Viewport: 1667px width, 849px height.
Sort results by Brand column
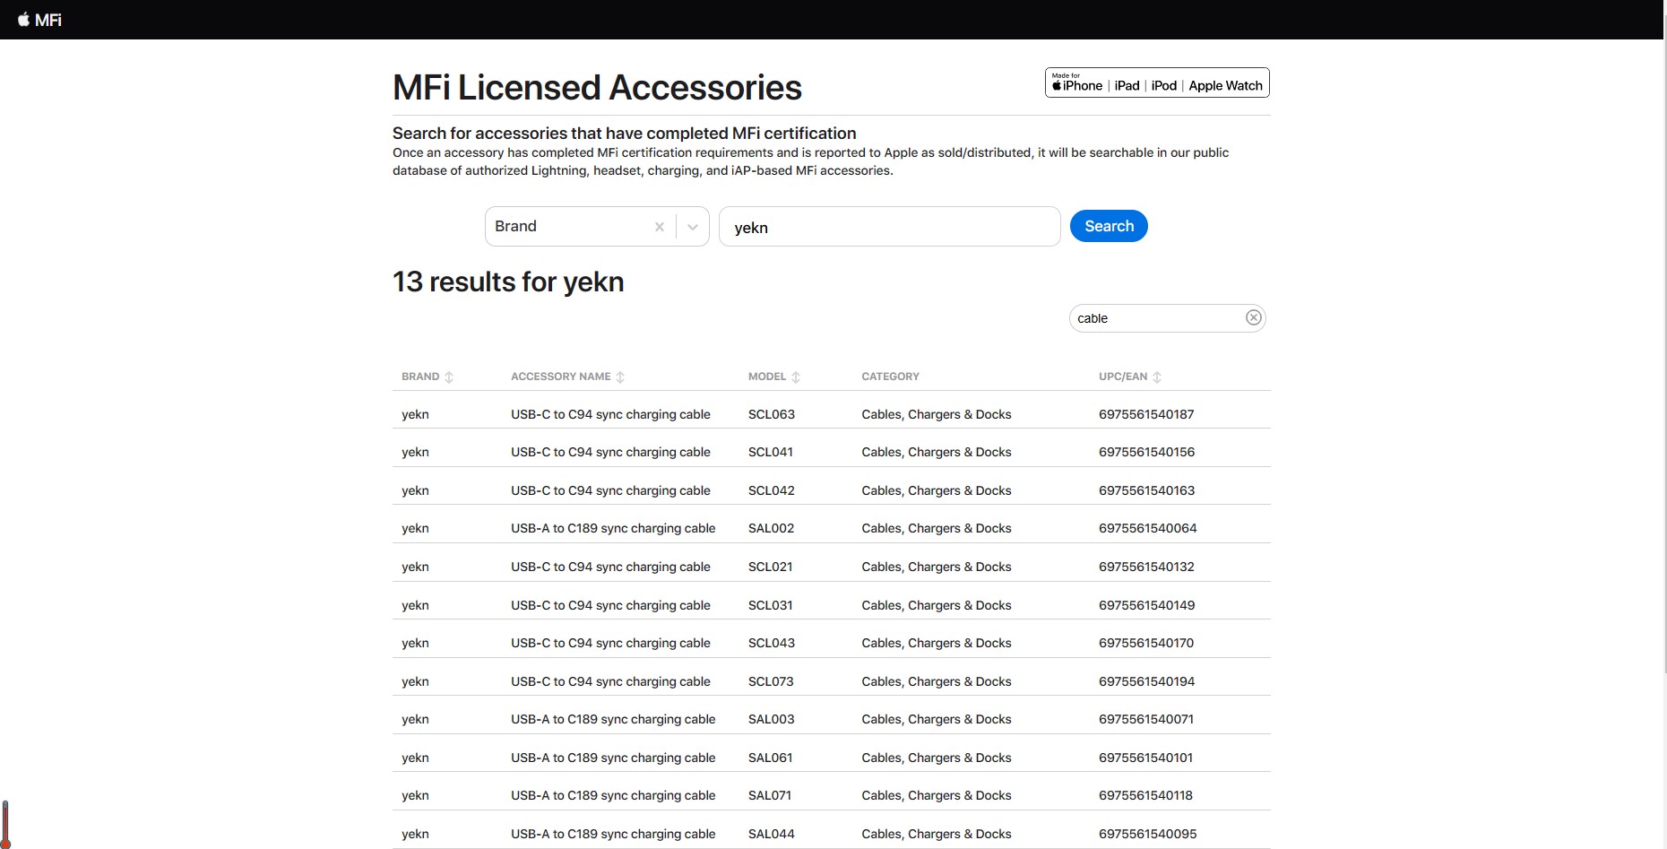tap(449, 377)
